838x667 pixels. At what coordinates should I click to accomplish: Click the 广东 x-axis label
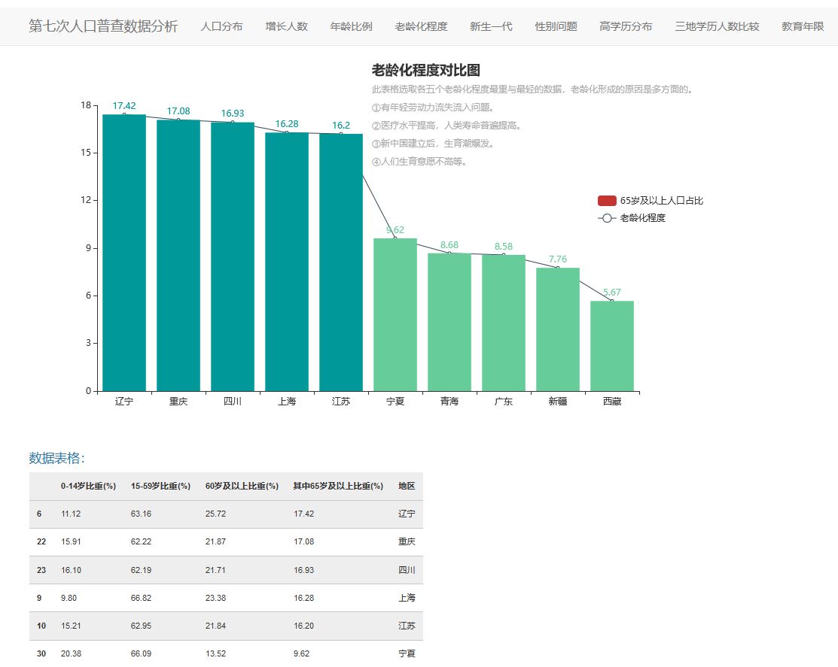click(x=504, y=402)
